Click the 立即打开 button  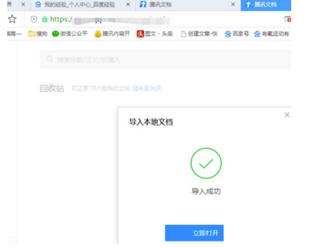[x=194, y=233]
